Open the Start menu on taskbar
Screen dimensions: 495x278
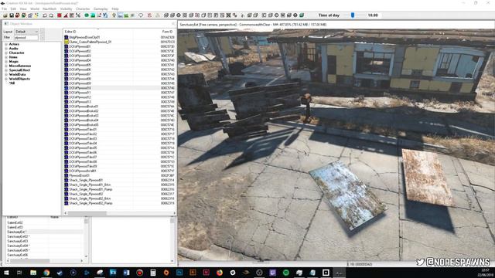point(6,273)
